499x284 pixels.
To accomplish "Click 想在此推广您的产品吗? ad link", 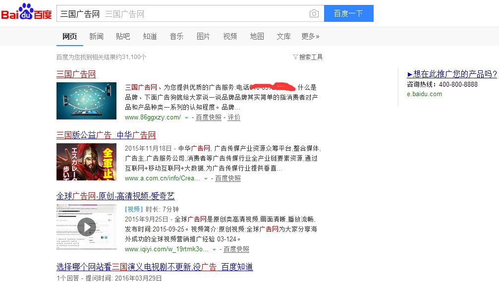I will click(x=452, y=74).
